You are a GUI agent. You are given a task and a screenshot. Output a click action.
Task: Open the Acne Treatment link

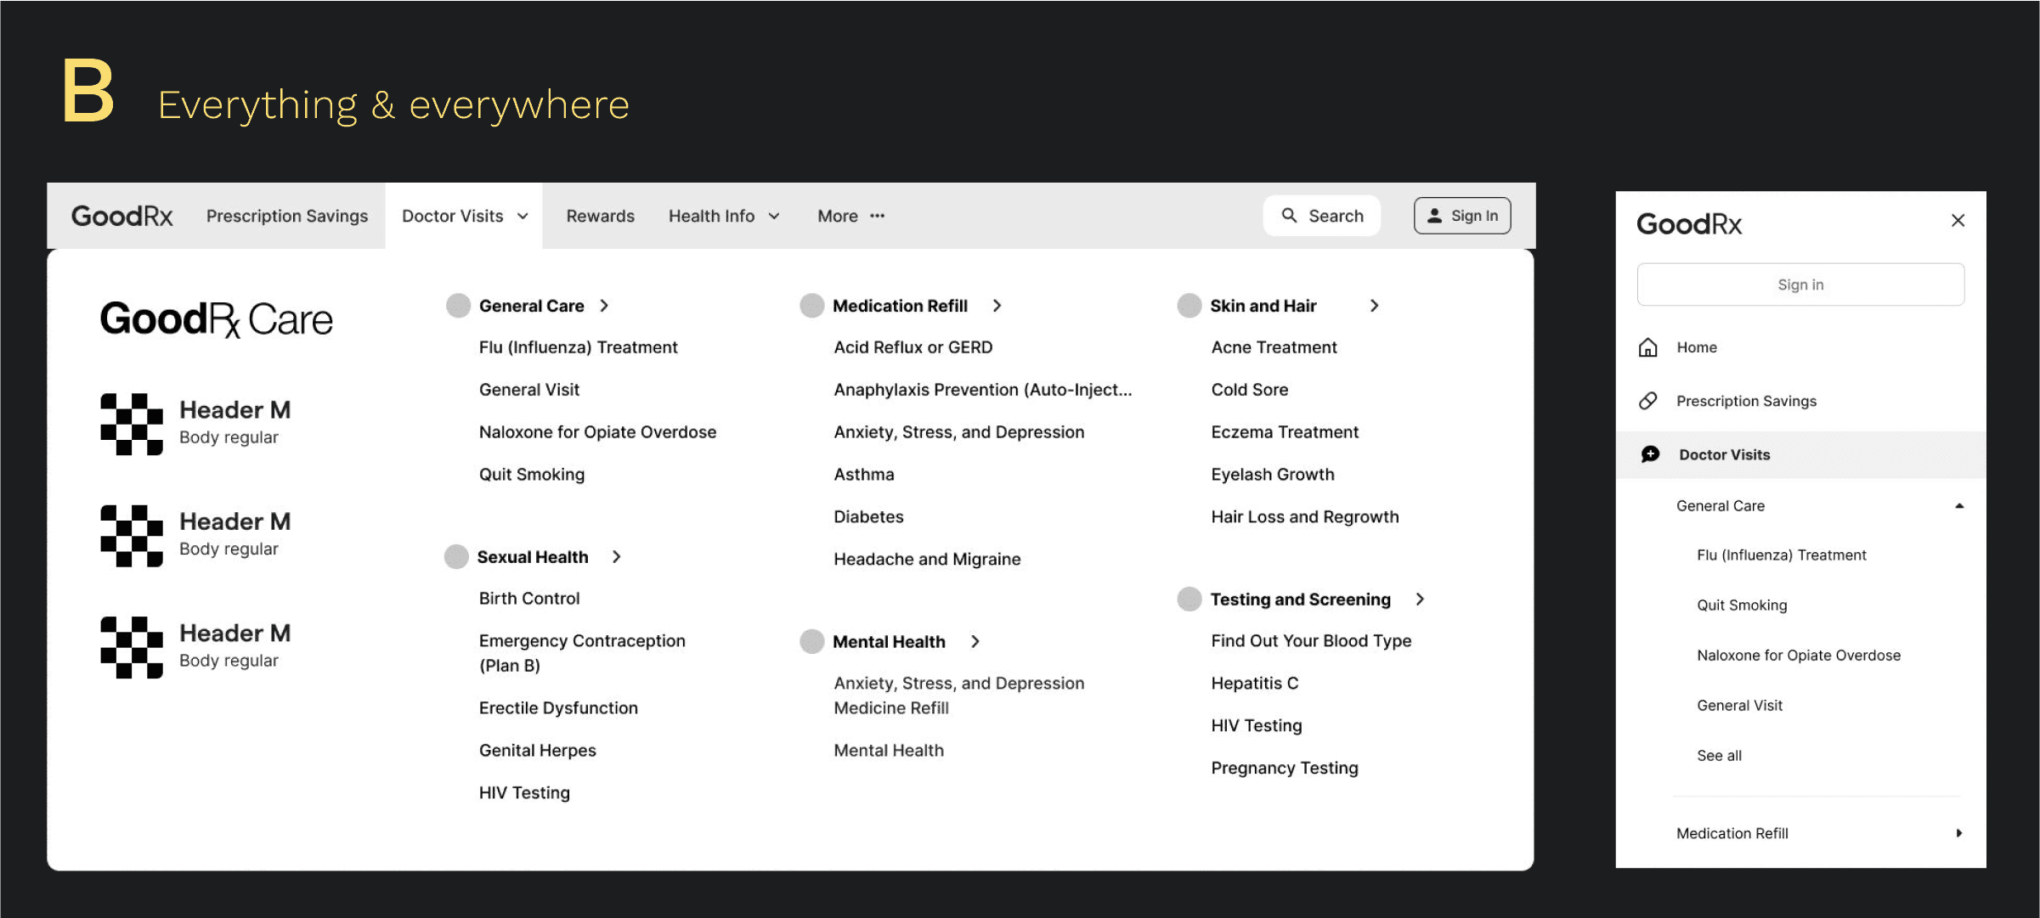[1274, 347]
